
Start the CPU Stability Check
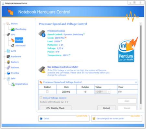coord(55,108)
